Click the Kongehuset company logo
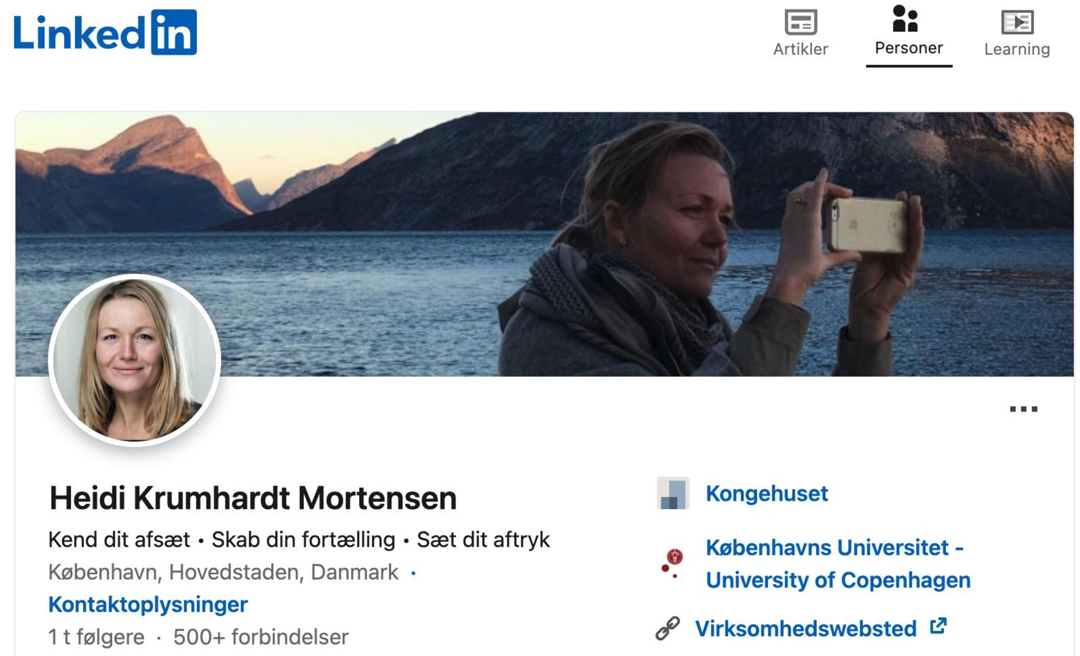 (x=673, y=493)
